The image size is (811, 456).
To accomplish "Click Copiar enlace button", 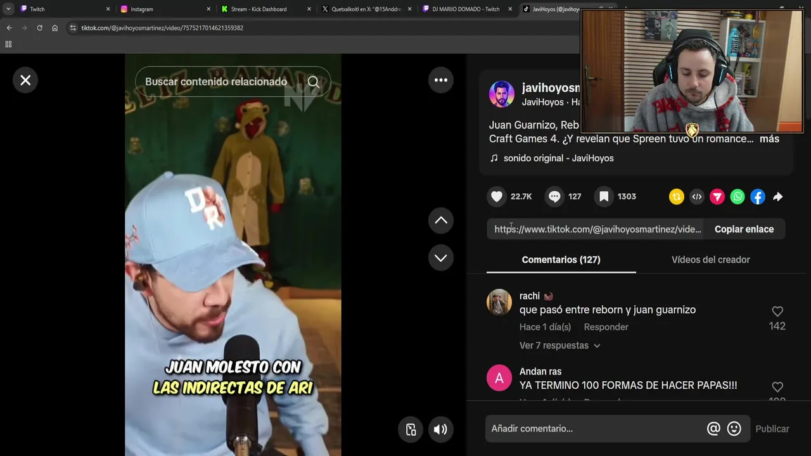I will click(x=744, y=229).
